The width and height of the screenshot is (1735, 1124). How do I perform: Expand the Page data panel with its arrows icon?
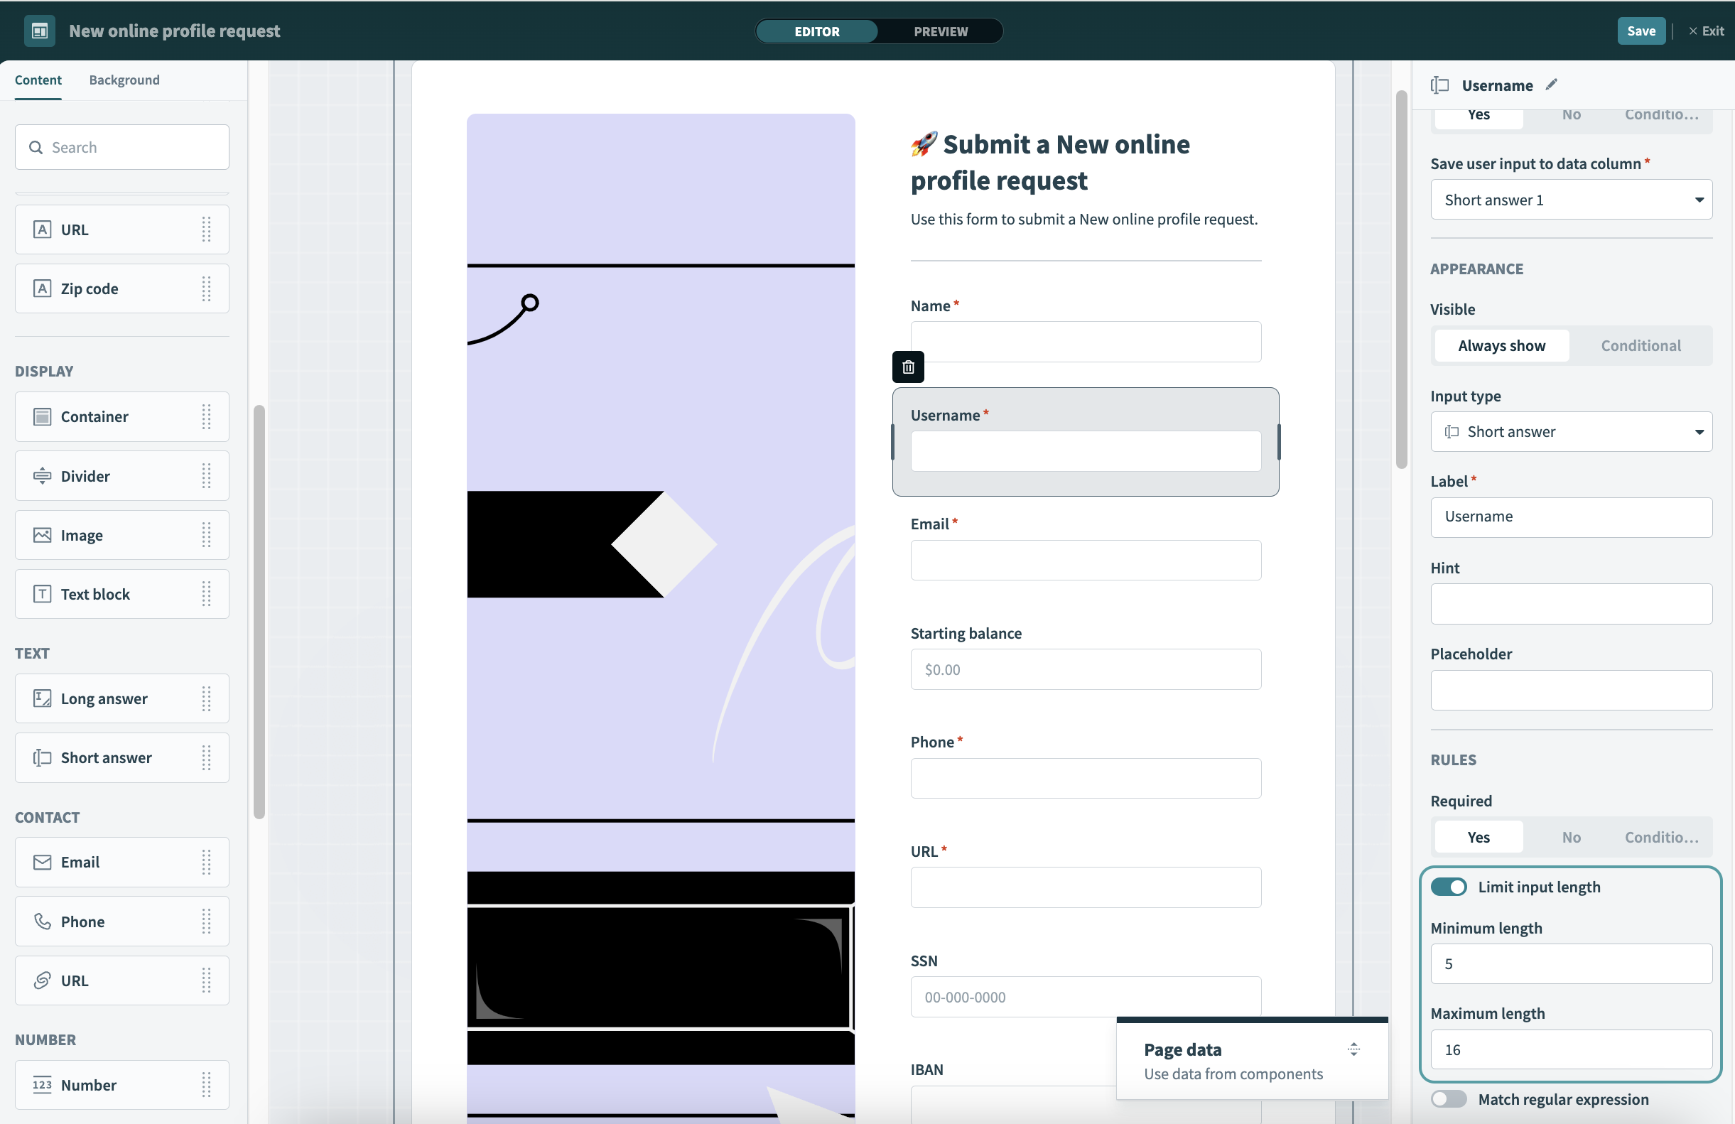pyautogui.click(x=1353, y=1049)
